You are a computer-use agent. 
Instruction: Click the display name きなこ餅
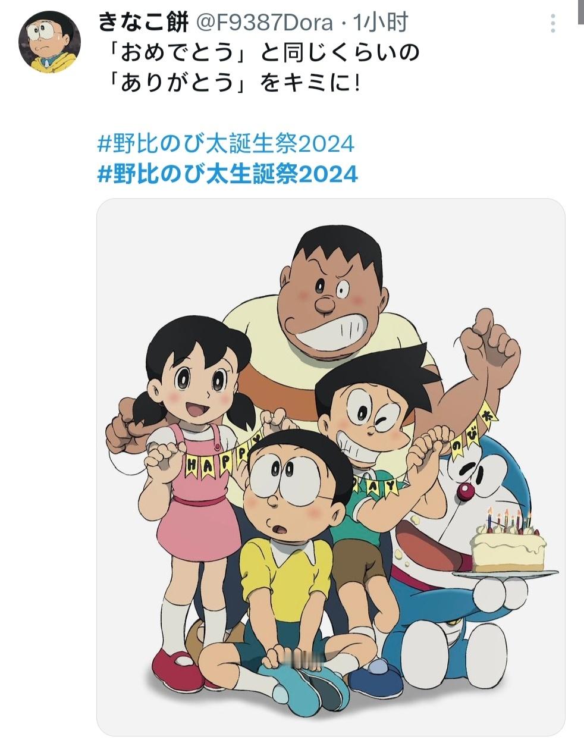(143, 22)
